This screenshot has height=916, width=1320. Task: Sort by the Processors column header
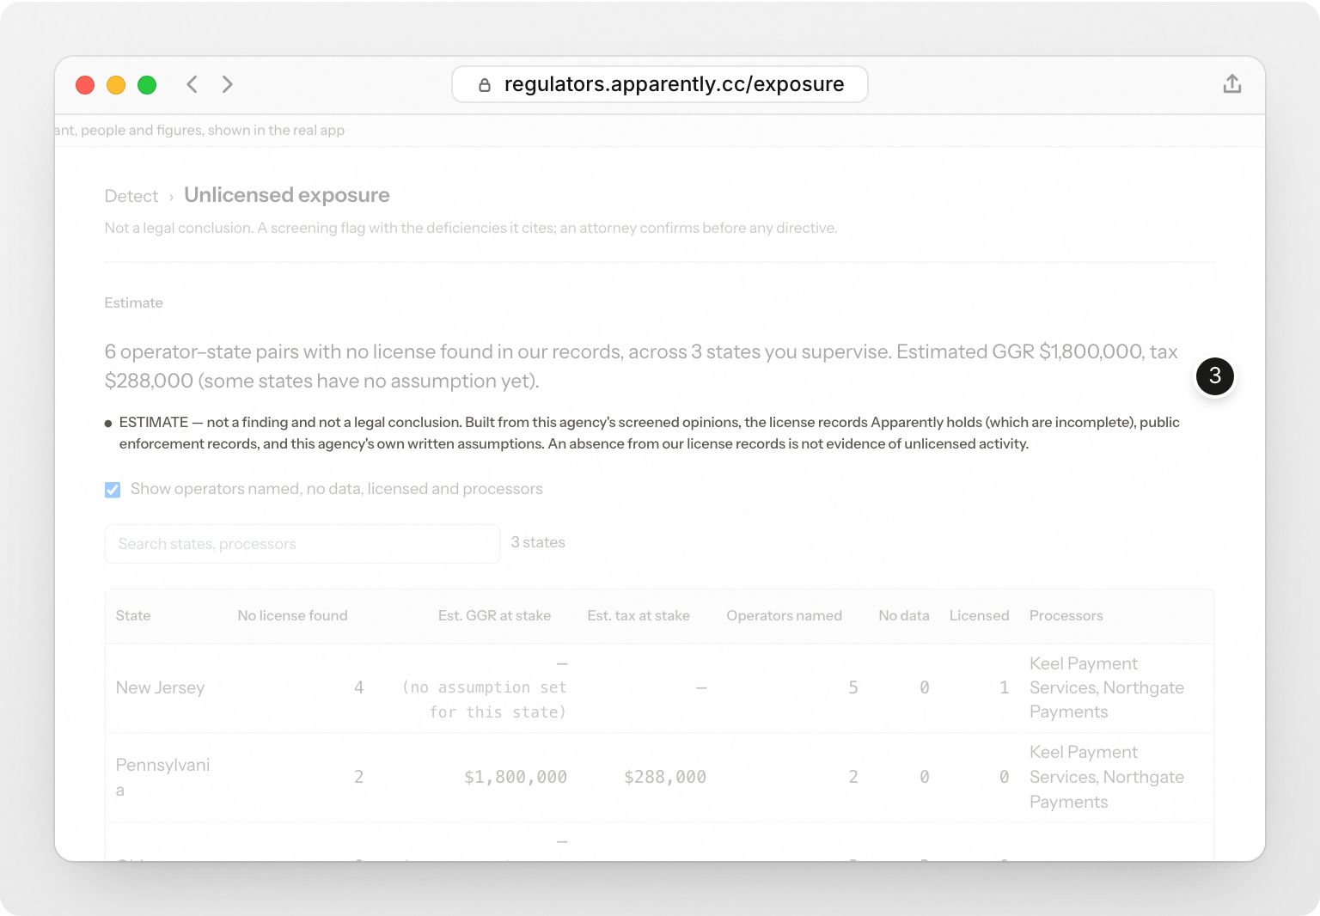click(1066, 615)
